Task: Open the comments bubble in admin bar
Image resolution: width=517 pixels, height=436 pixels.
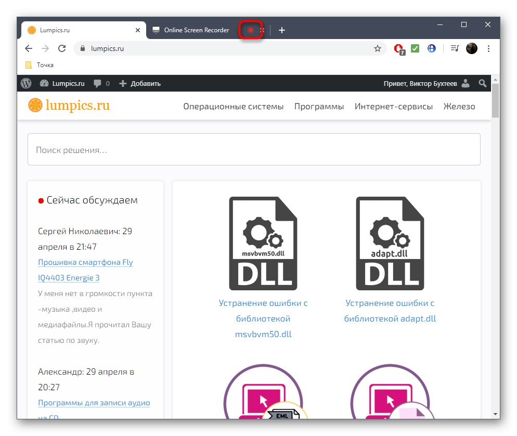Action: [101, 83]
